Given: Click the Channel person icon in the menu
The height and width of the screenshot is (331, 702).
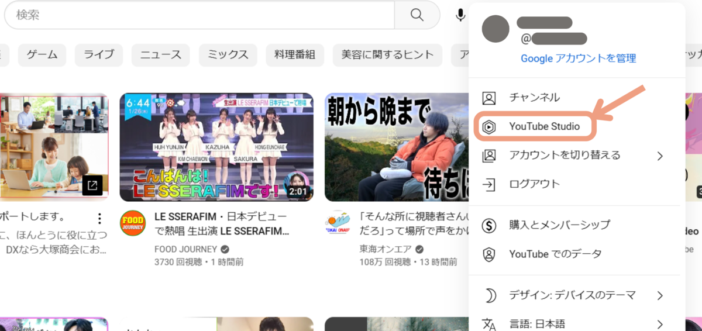Looking at the screenshot, I should (x=488, y=98).
